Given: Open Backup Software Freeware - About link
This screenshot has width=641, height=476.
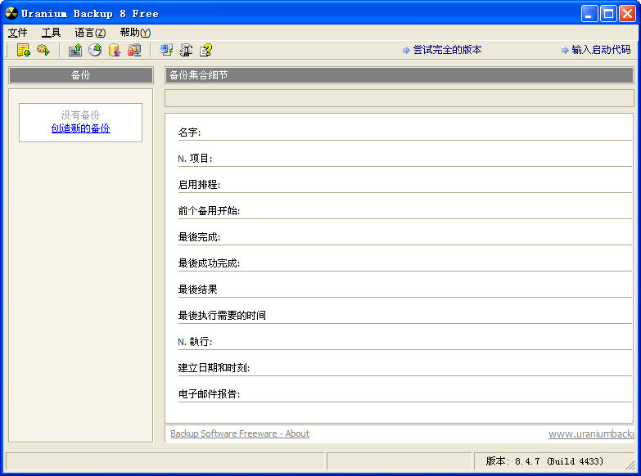Looking at the screenshot, I should pos(239,433).
